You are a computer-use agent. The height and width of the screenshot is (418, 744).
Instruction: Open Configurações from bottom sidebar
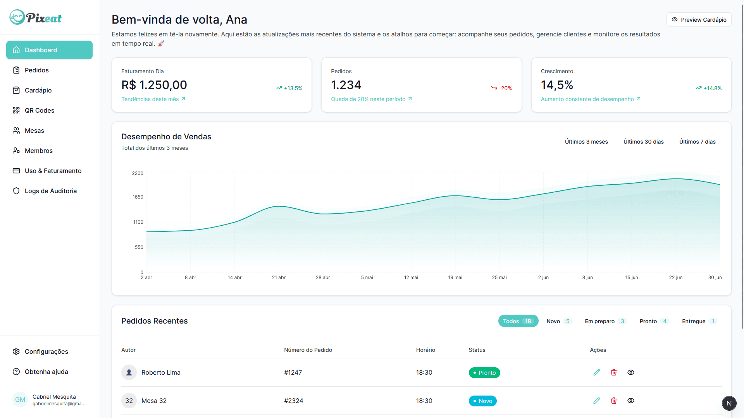click(x=46, y=351)
